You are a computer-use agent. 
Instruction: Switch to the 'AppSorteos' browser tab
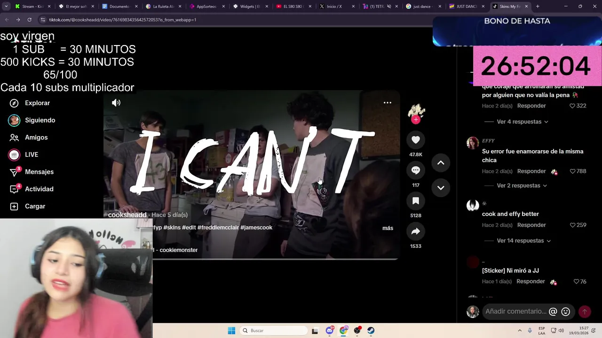pyautogui.click(x=207, y=7)
